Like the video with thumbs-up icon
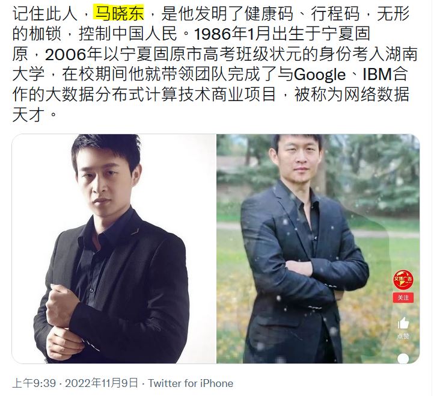 403,323
